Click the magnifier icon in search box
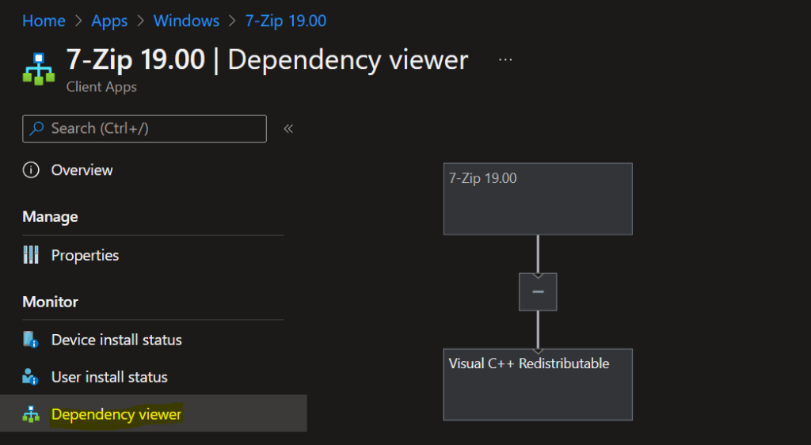 pyautogui.click(x=36, y=129)
